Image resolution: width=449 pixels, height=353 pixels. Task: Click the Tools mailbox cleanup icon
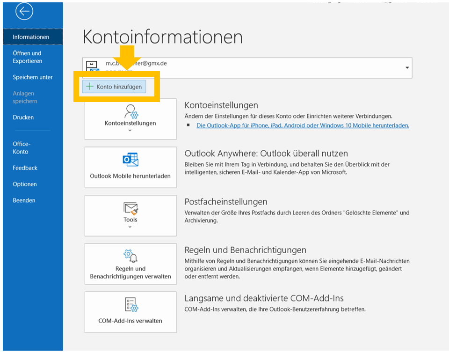[x=130, y=209]
